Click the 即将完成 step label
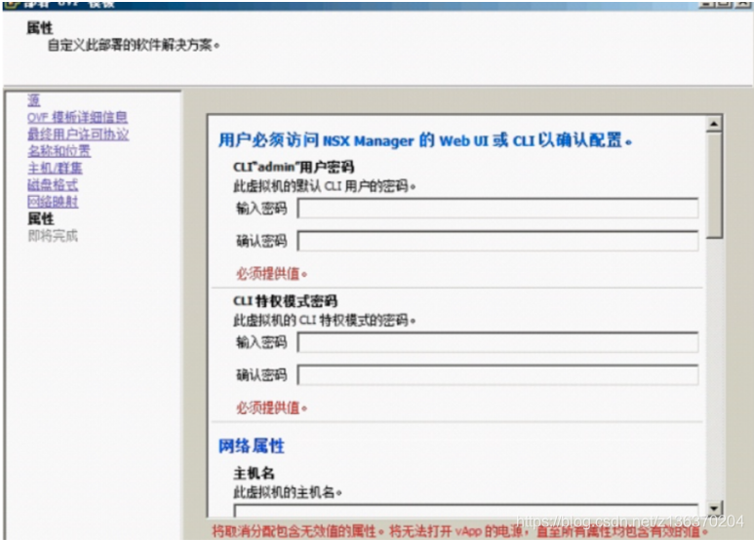 click(53, 236)
